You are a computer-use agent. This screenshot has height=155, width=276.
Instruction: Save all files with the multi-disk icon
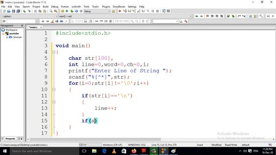point(18,11)
